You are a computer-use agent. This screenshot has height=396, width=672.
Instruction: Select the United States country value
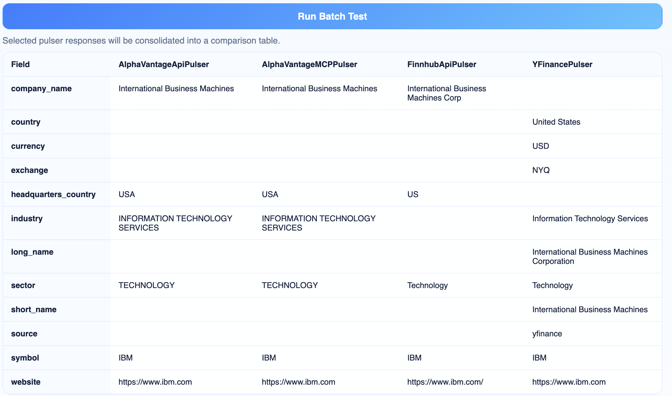[x=556, y=122]
